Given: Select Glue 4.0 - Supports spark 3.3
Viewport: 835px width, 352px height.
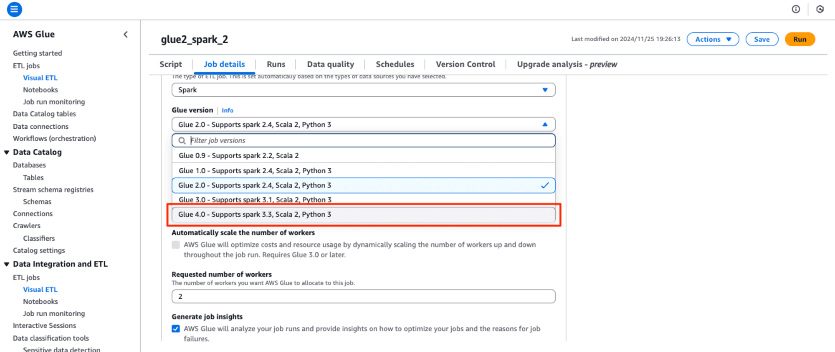Looking at the screenshot, I should pos(363,215).
